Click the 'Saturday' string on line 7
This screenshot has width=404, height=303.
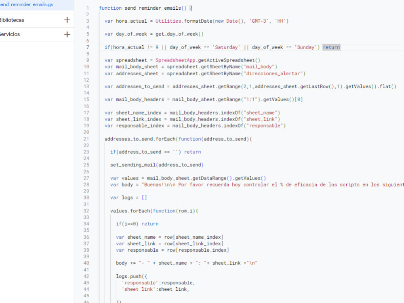226,47
